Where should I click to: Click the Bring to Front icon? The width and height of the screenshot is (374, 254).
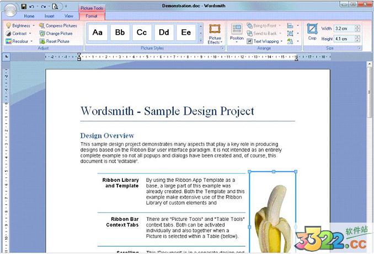point(249,25)
